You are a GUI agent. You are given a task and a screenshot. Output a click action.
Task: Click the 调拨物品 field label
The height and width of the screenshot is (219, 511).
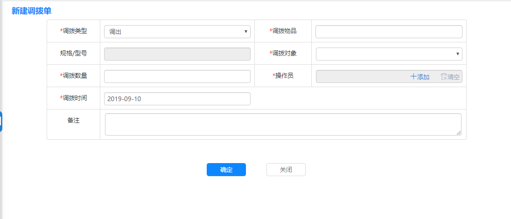[x=284, y=31]
